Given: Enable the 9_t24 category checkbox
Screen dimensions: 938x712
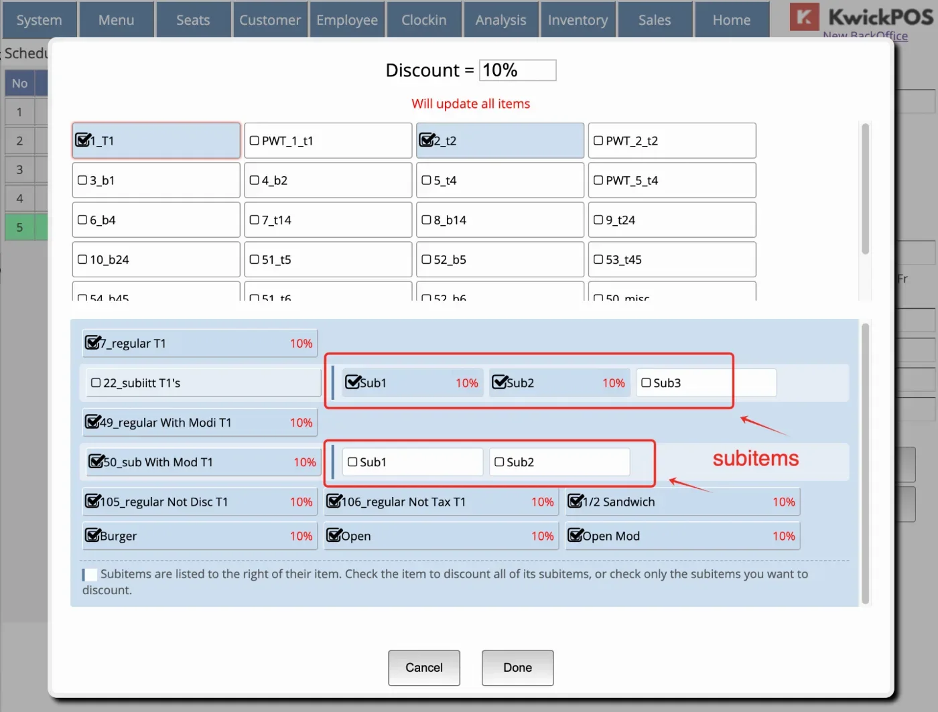Looking at the screenshot, I should coord(598,220).
